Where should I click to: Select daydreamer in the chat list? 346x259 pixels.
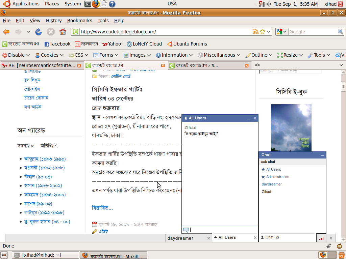[x=272, y=184]
